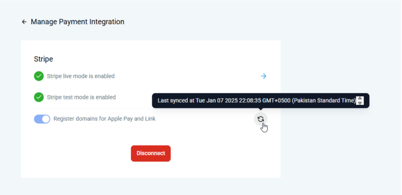
Task: Click the 'Last synced at' tooltip text
Action: pyautogui.click(x=257, y=101)
